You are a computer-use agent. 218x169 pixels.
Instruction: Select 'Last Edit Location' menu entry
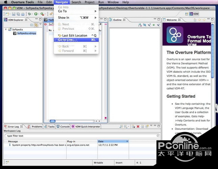coord(76,35)
